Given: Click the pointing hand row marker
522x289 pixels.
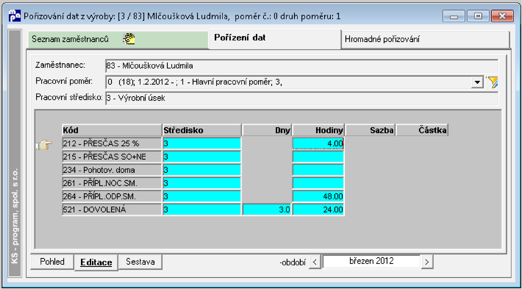Looking at the screenshot, I should [x=44, y=145].
